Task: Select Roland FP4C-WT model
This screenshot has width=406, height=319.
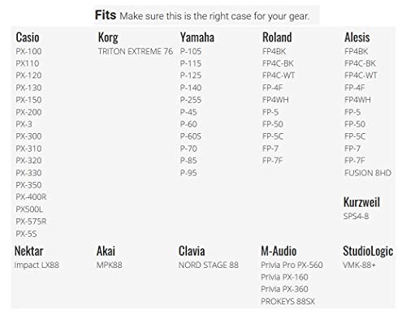Action: click(279, 75)
